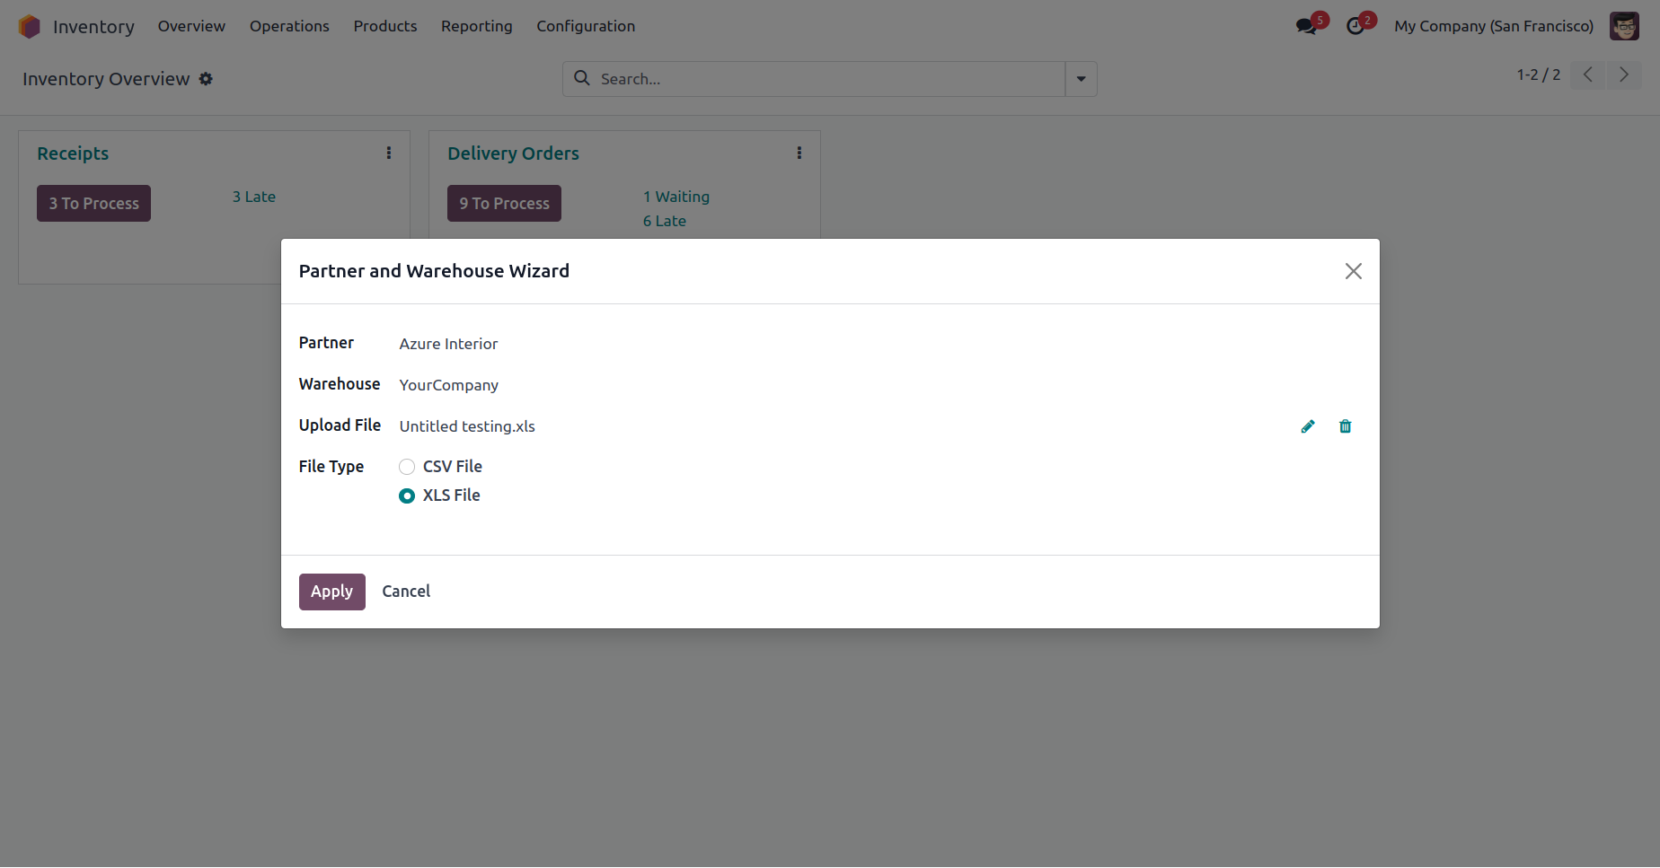1660x868 pixels.
Task: Open Receipts card three-dot menu
Action: [x=389, y=153]
